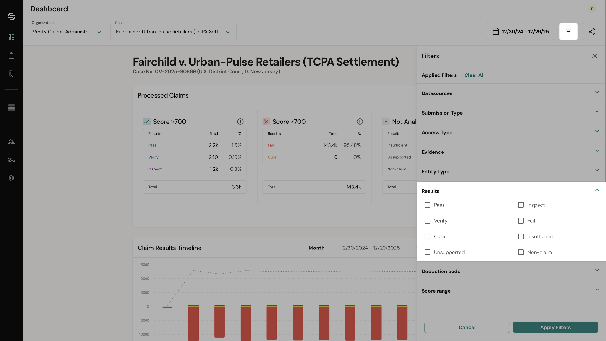Viewport: 606px width, 341px height.
Task: Expand the Evidence filter section
Action: coord(511,152)
